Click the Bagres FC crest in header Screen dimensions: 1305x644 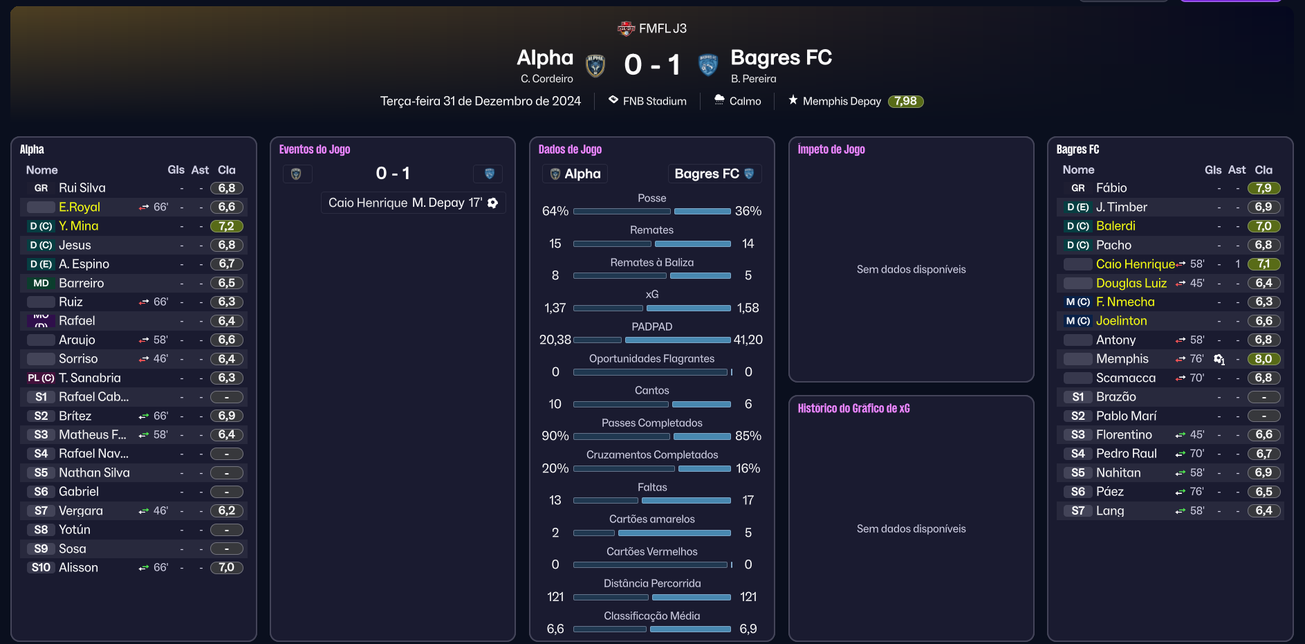click(707, 65)
